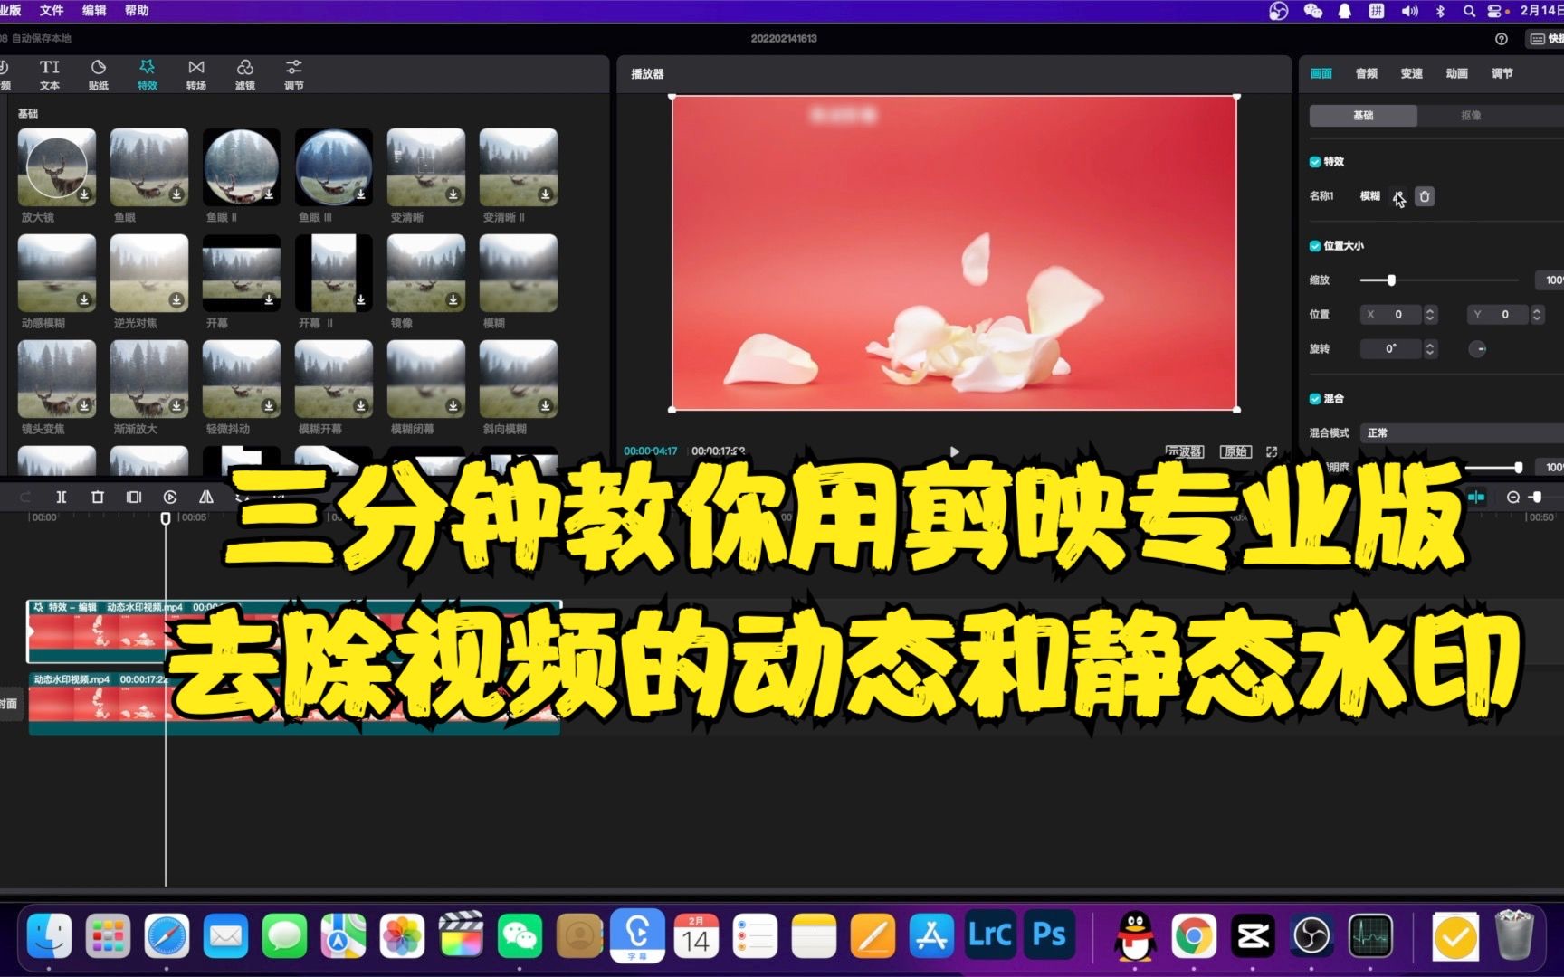Uncheck the 特效 effect checkbox
Screen dimensions: 1564x977
click(1315, 162)
